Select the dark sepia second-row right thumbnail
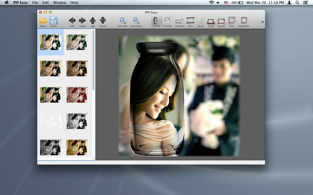 [x=77, y=69]
